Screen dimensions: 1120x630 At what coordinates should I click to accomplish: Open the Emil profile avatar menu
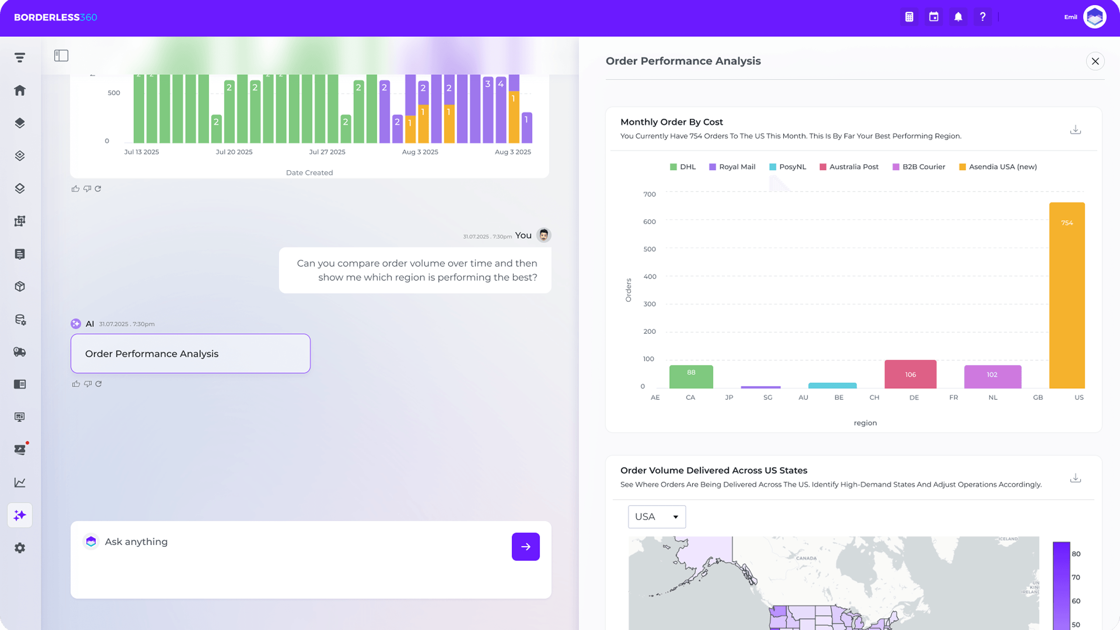[1095, 17]
